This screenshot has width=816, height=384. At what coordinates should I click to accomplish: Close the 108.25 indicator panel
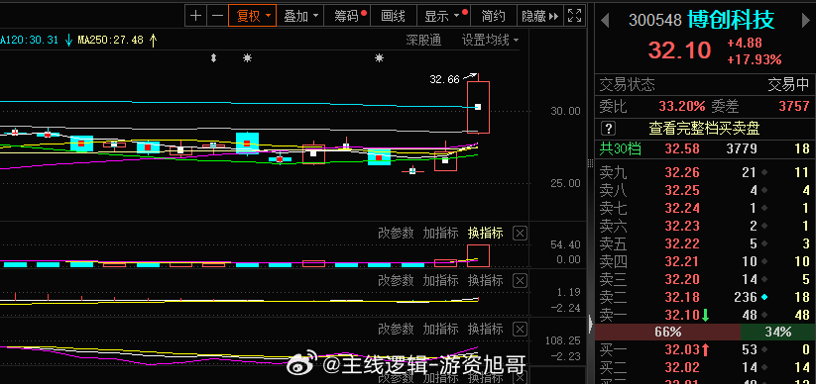[520, 329]
